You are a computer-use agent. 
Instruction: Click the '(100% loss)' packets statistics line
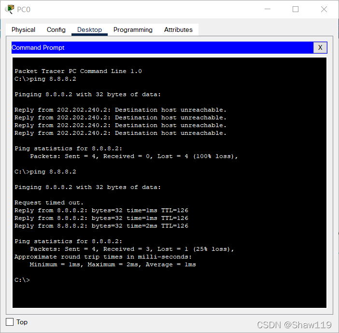[x=134, y=156]
